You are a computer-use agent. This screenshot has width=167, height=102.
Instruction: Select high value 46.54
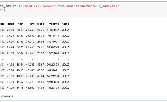20,65
